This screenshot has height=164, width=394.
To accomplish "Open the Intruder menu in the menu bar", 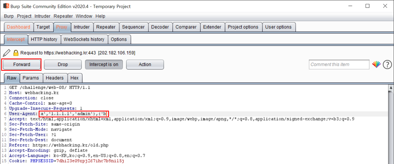I will click(43, 16).
